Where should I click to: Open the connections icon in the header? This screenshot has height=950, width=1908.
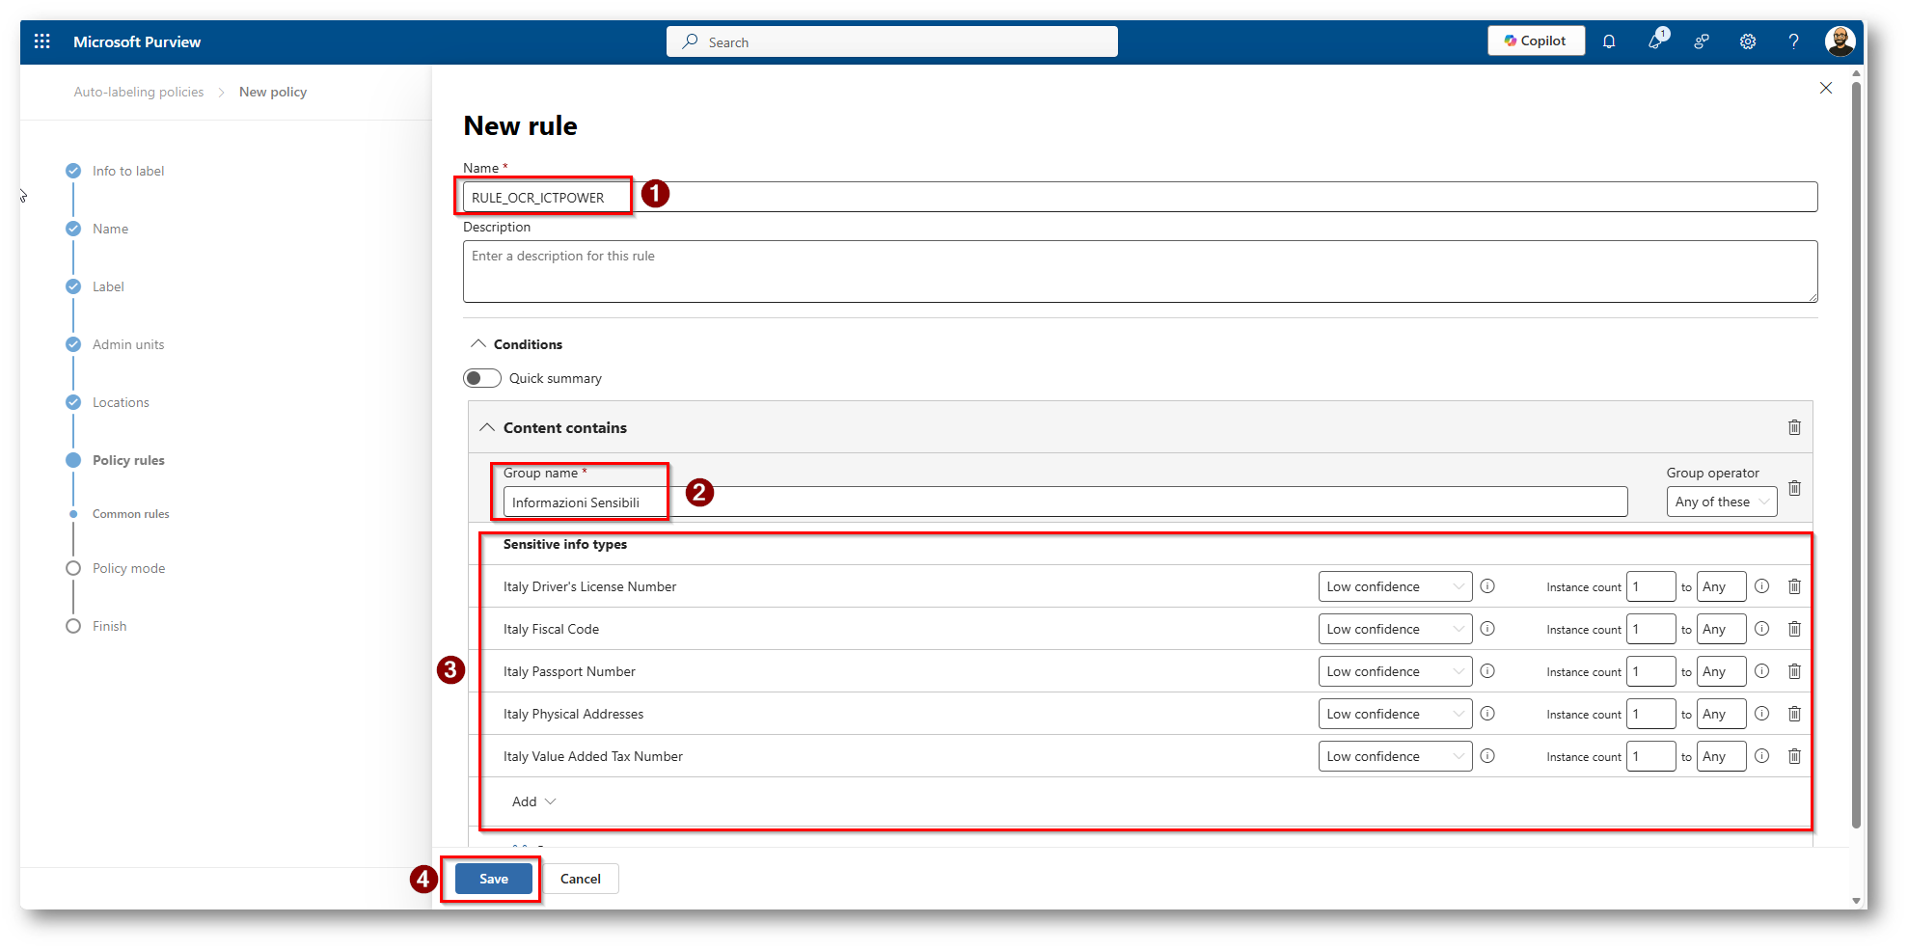pyautogui.click(x=1702, y=41)
